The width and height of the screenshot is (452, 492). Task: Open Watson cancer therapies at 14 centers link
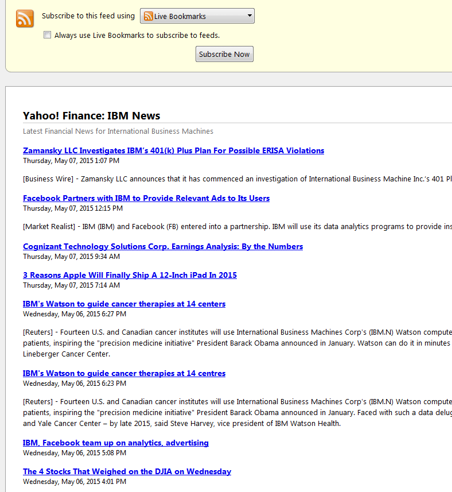124,304
